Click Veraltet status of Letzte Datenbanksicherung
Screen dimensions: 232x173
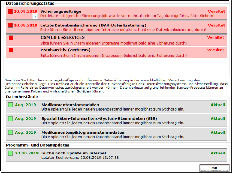tap(216, 25)
